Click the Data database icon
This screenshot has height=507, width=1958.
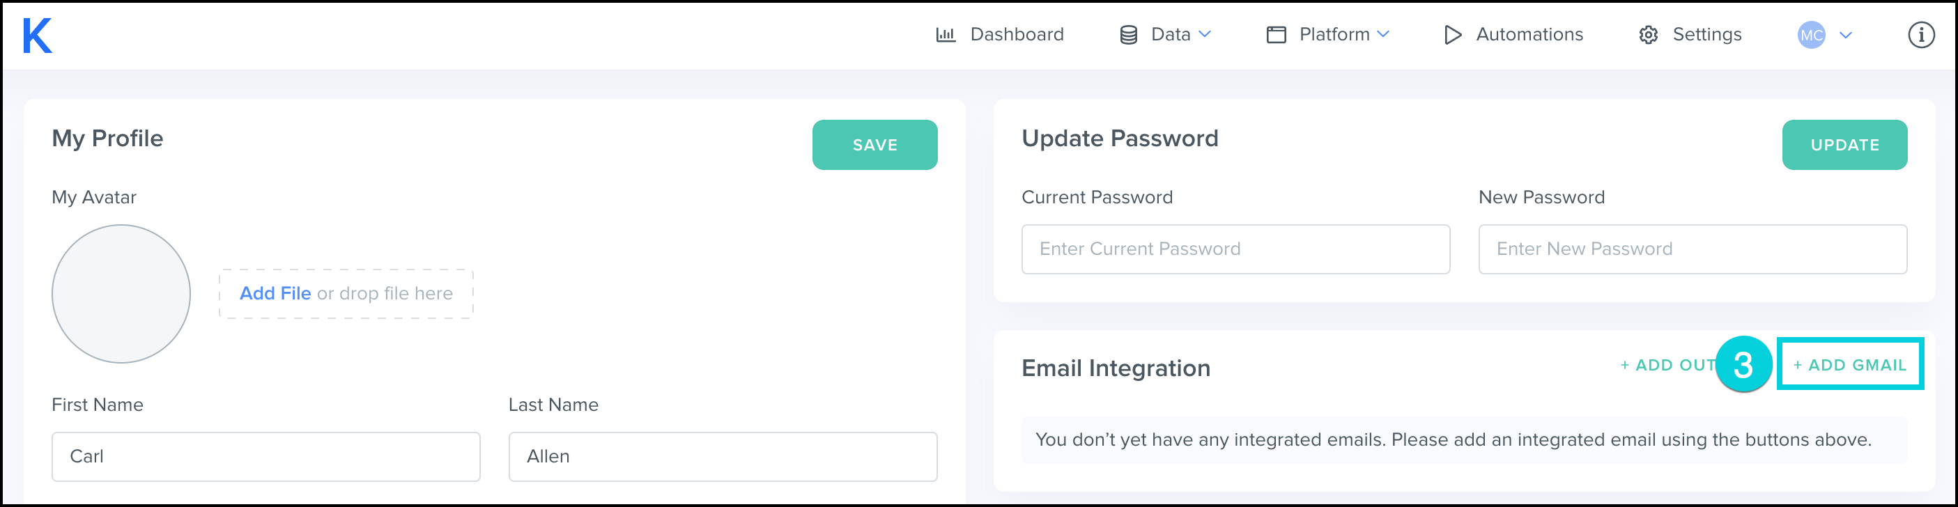pos(1129,35)
